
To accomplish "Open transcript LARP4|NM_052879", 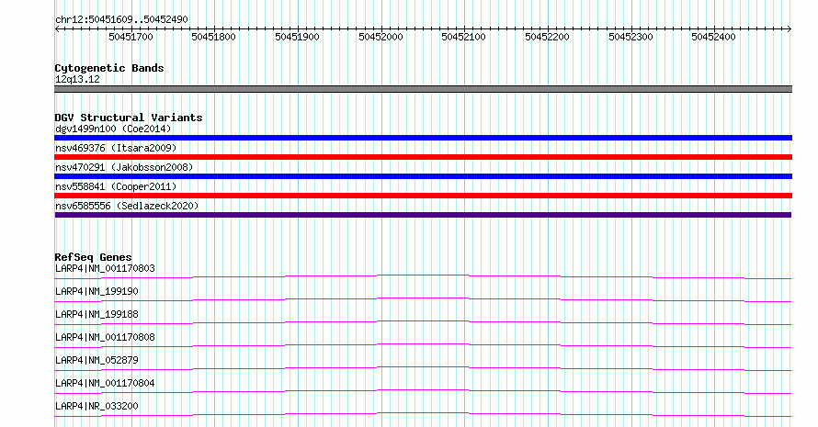I will click(x=97, y=360).
